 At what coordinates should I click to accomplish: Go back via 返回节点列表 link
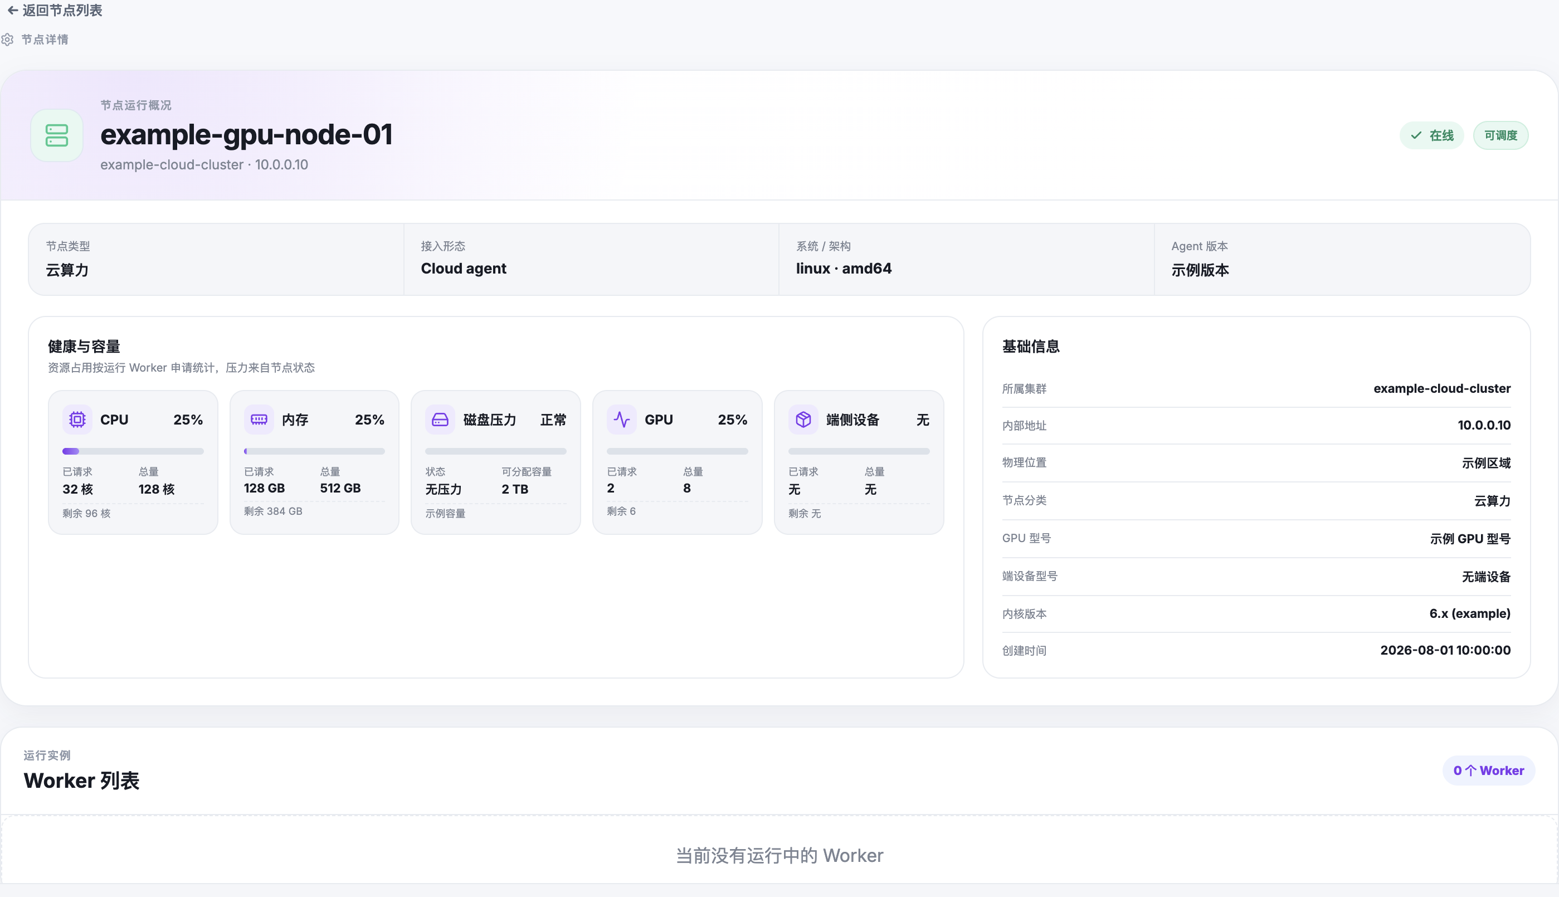(54, 11)
